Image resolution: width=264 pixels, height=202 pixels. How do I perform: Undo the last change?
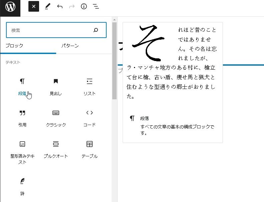coord(60,7)
